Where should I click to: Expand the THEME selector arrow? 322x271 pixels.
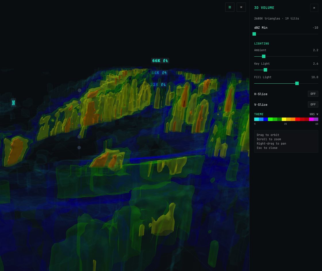point(317,114)
